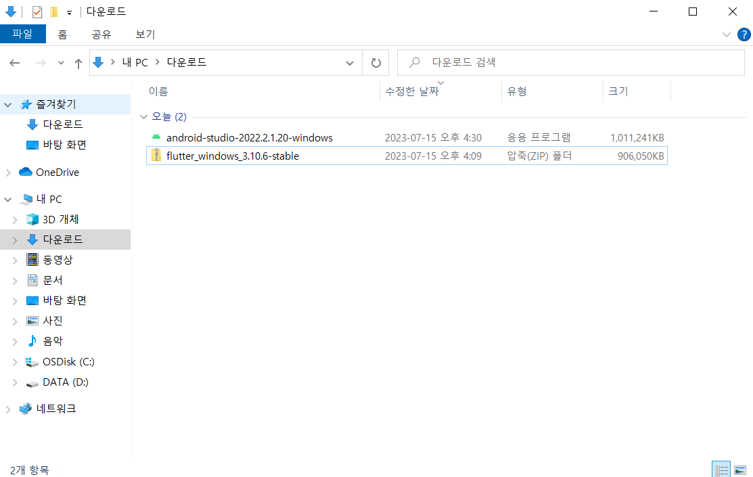Open the 음악 folder
The image size is (753, 477).
pos(52,341)
